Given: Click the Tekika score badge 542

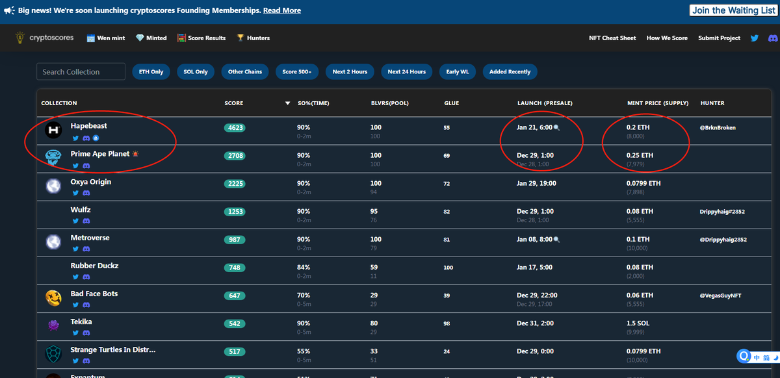Looking at the screenshot, I should click(235, 323).
